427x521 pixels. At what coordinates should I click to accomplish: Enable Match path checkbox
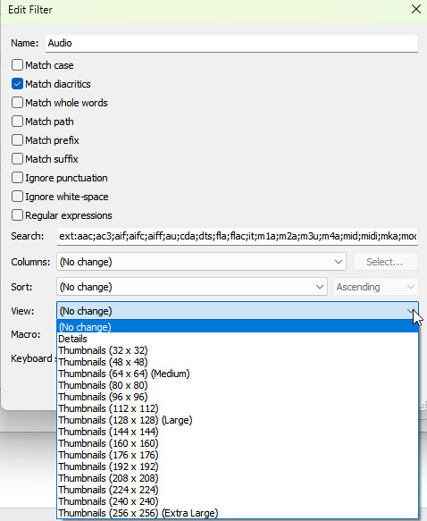point(17,122)
